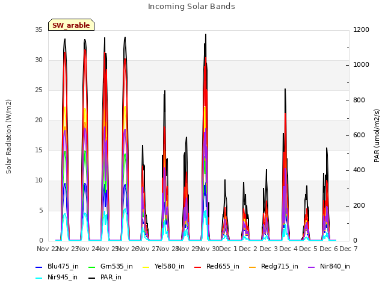Click the purple Nir840_in legend swatch
385x289 pixels.
pyautogui.click(x=312, y=267)
